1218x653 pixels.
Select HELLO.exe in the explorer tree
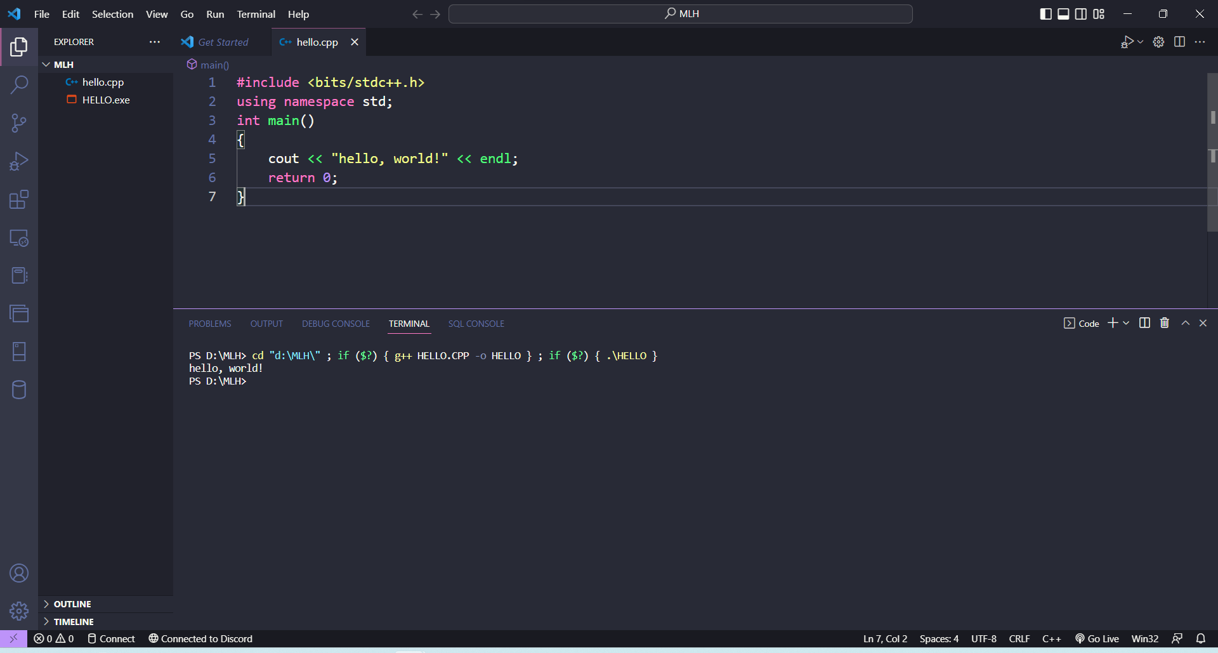[105, 100]
